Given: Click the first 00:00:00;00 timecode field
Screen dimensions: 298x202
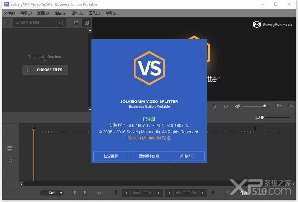Looking at the screenshot, I should pos(143,193).
